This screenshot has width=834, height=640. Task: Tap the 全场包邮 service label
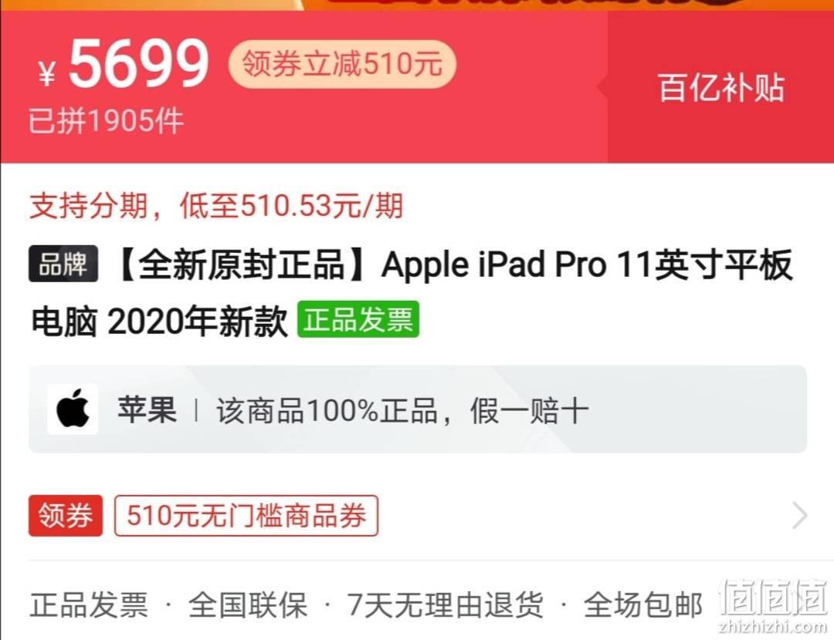[643, 605]
